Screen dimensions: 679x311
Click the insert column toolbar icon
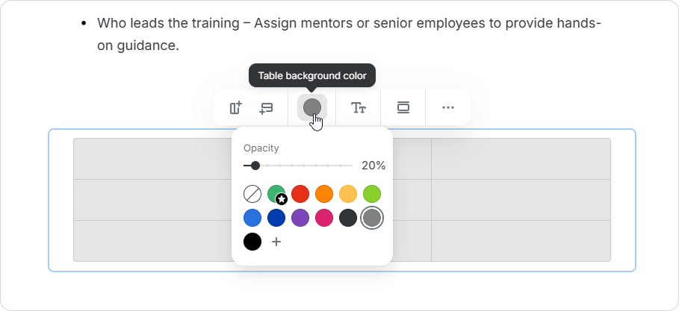[236, 108]
